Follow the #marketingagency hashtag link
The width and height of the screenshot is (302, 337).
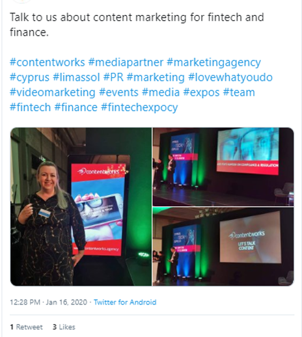click(213, 63)
